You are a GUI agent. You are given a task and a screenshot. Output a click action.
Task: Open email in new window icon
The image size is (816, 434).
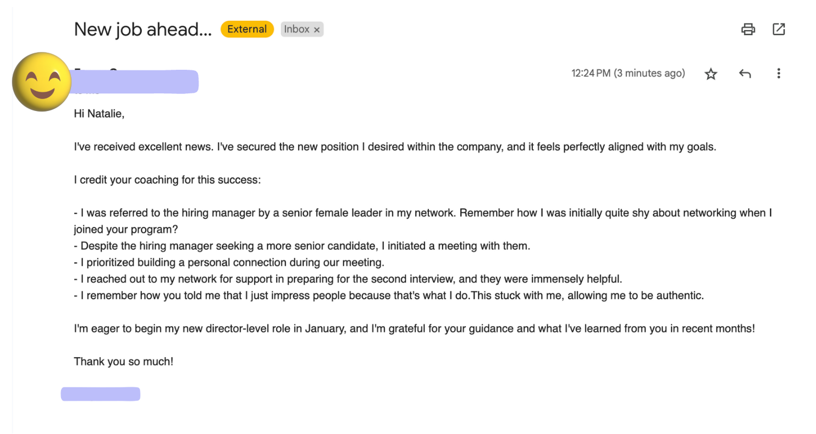779,29
